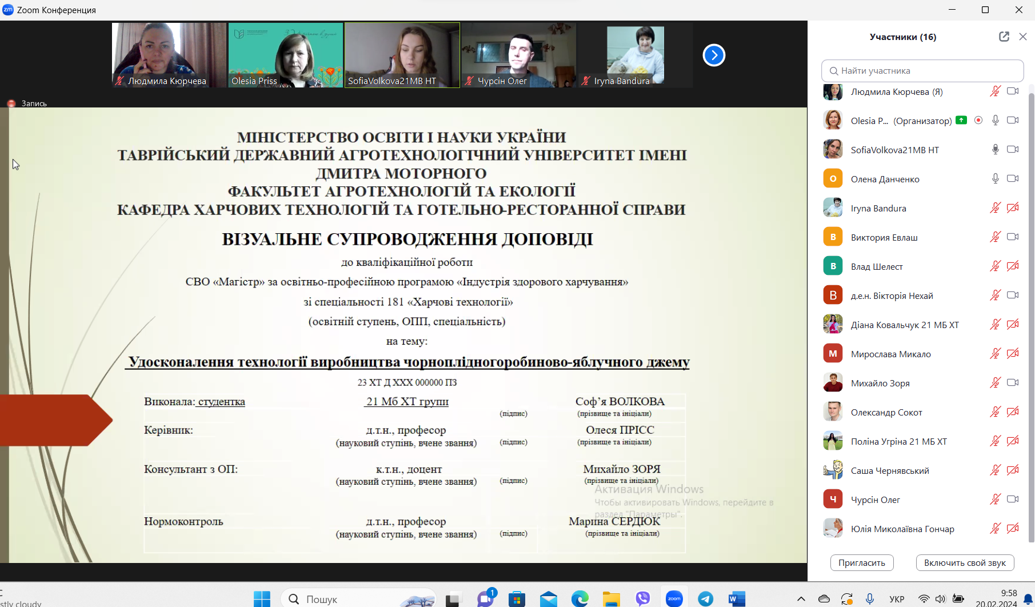The image size is (1035, 607).
Task: Toggle microphone icon for Олена Данченко
Action: tap(996, 179)
